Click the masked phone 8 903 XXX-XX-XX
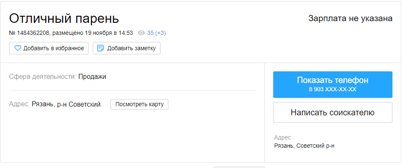Screen dimensions: 402x168 [x=333, y=89]
